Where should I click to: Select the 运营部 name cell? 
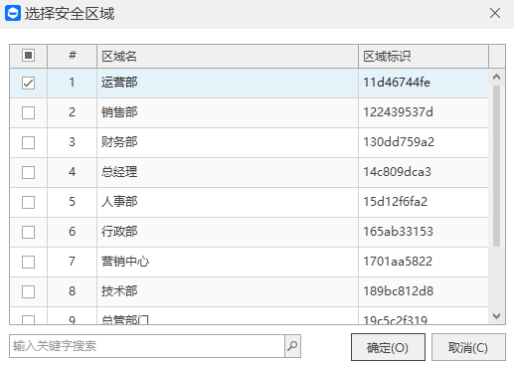[x=228, y=83]
